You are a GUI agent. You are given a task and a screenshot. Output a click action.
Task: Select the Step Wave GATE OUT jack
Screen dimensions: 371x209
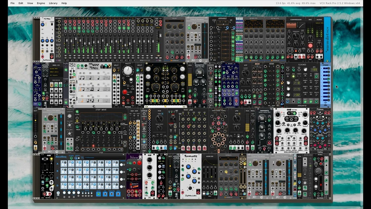[x=125, y=144]
